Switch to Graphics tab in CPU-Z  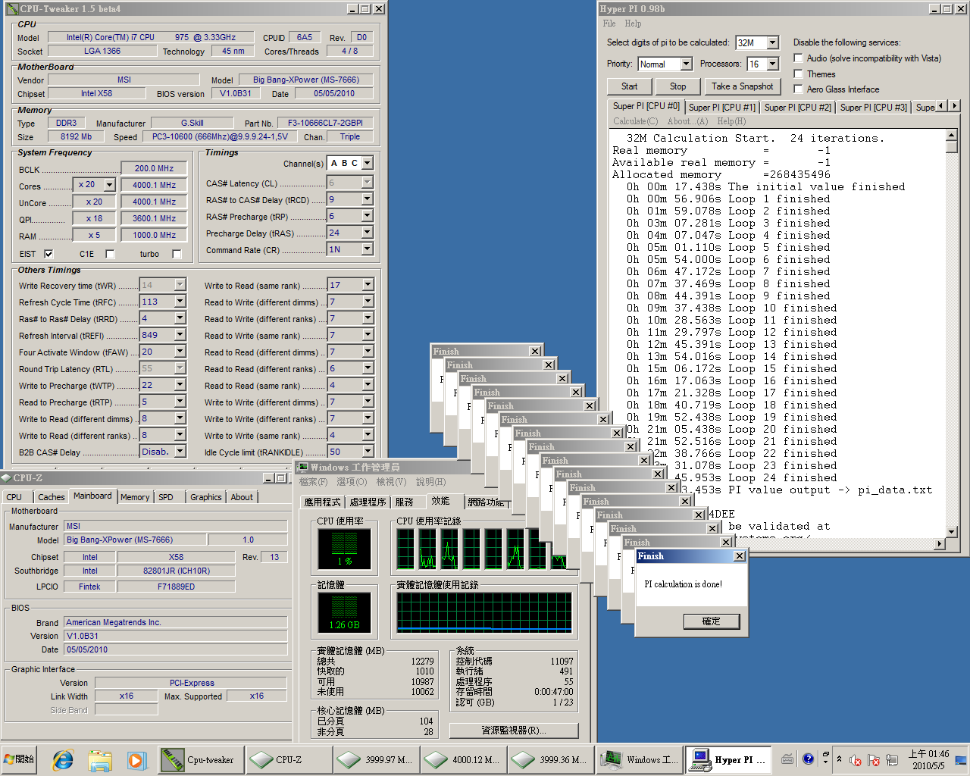coord(206,497)
